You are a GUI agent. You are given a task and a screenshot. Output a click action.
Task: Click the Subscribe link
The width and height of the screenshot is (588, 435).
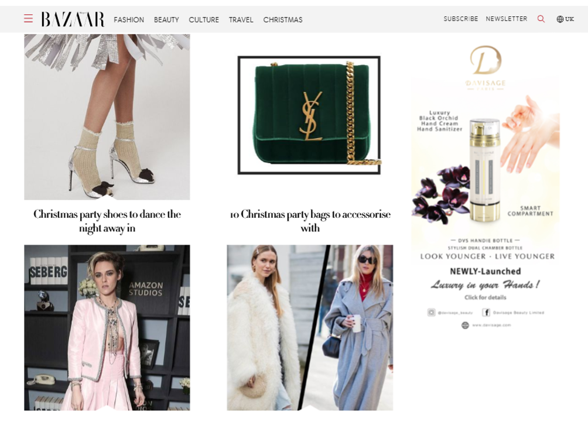460,19
